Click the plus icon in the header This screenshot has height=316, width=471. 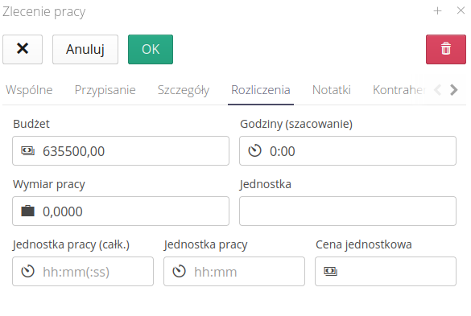pyautogui.click(x=437, y=11)
